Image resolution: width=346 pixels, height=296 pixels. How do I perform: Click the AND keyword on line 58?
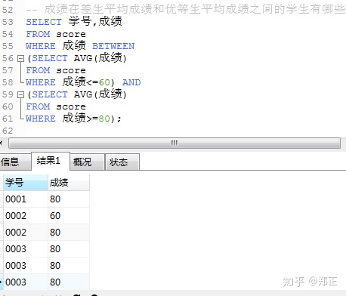tap(131, 82)
